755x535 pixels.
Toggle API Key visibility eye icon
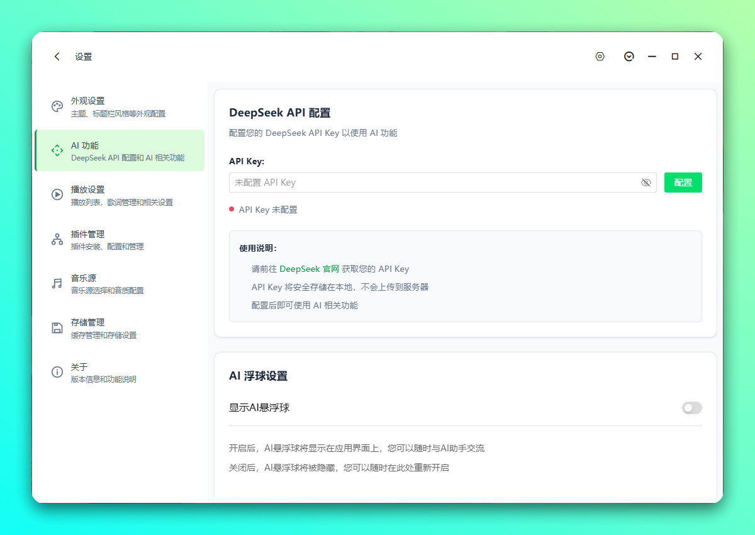pos(646,183)
